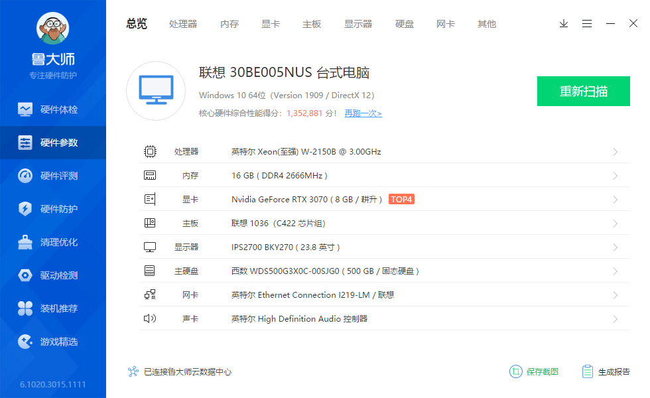Click High Definition Audio 控制器 text
This screenshot has width=650, height=398.
tap(299, 319)
